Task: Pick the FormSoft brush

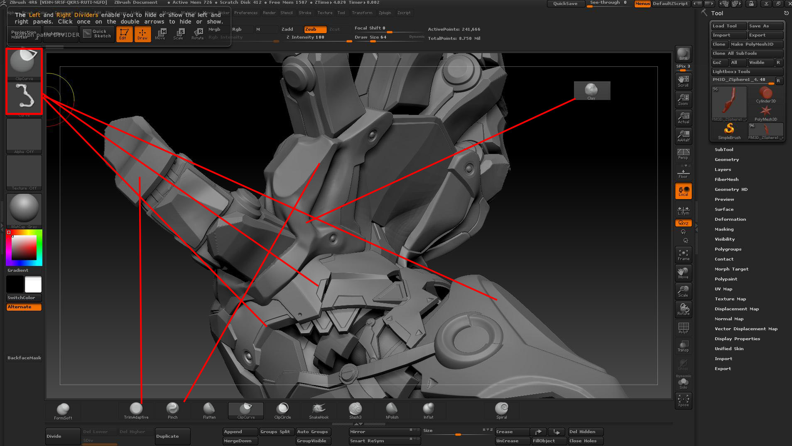Action: pyautogui.click(x=63, y=411)
